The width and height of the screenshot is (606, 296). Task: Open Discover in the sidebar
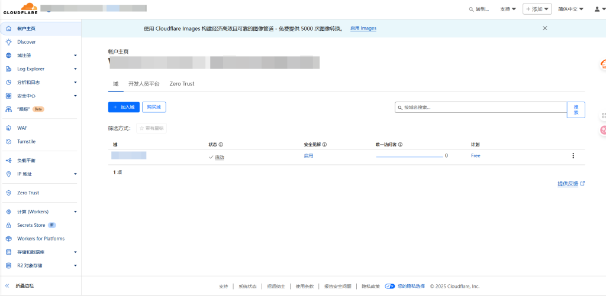(x=26, y=42)
